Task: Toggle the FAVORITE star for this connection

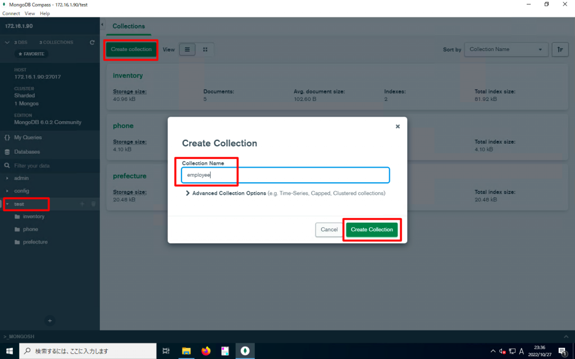Action: click(31, 53)
